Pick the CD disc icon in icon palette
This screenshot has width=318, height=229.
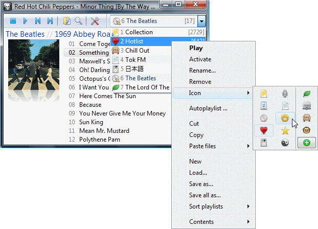[x=264, y=118]
